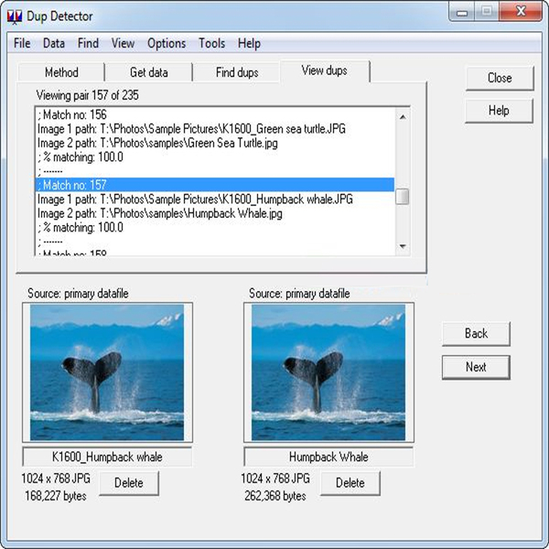Select the View dups tab

pyautogui.click(x=324, y=71)
